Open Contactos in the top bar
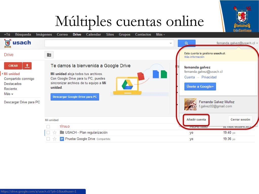This screenshot has width=259, height=194. click(143, 34)
